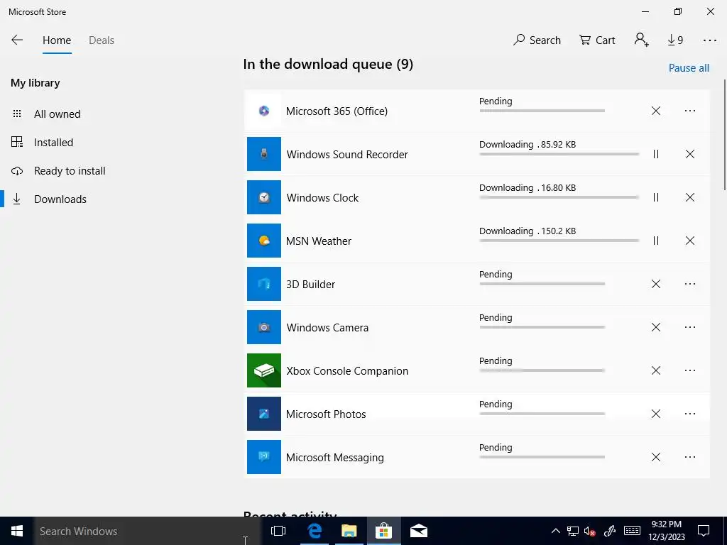Cancel the Microsoft Messaging download
Screen dimensions: 727x545
pos(655,457)
